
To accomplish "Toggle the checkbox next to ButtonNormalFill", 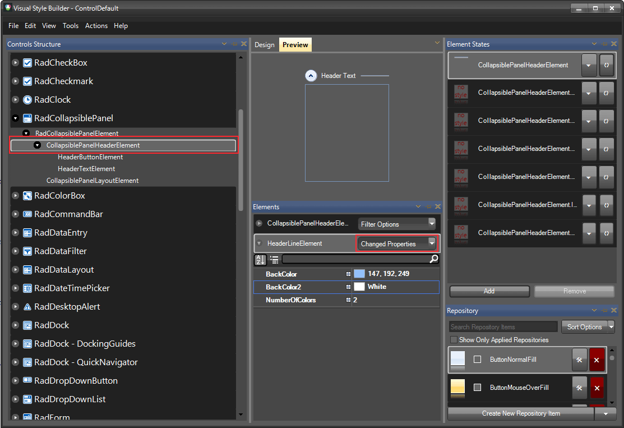I will point(477,360).
